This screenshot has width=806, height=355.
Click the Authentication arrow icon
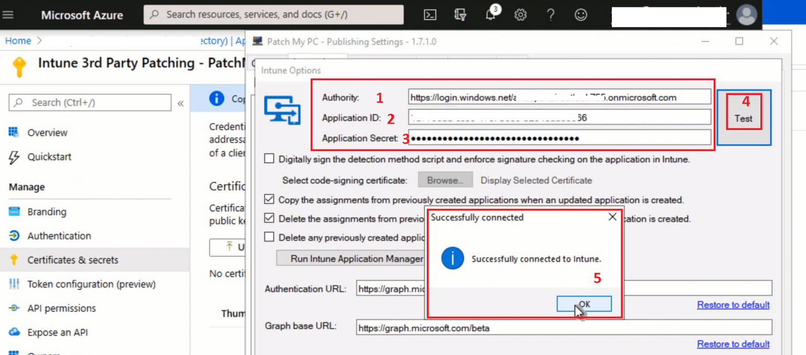(14, 236)
